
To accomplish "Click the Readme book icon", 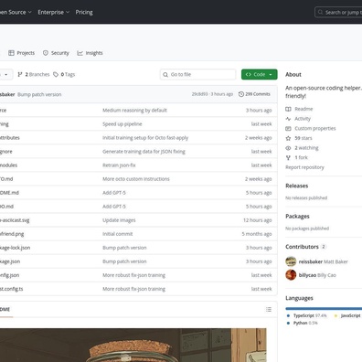I will tap(288, 109).
